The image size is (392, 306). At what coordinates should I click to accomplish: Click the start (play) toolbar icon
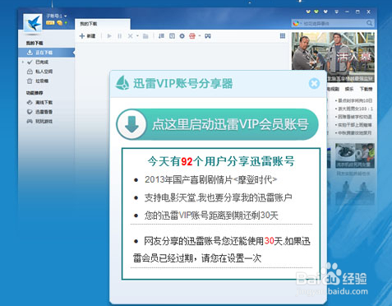tap(109, 36)
